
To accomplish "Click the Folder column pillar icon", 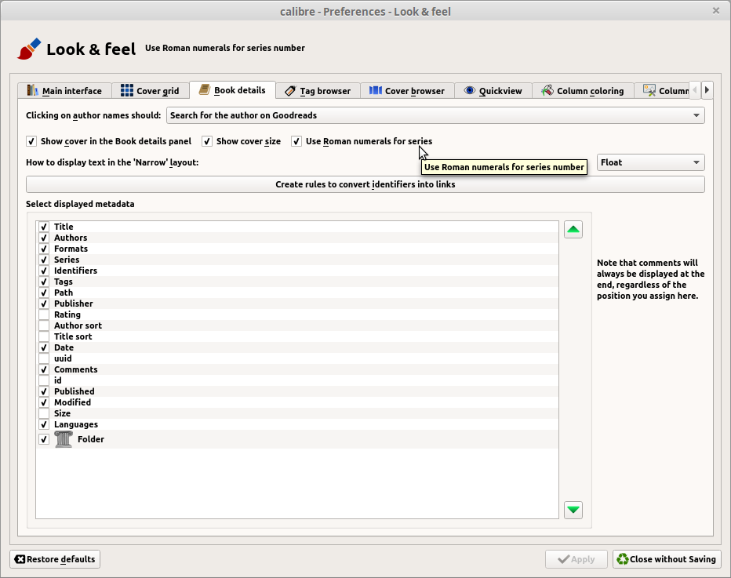I will tap(64, 439).
